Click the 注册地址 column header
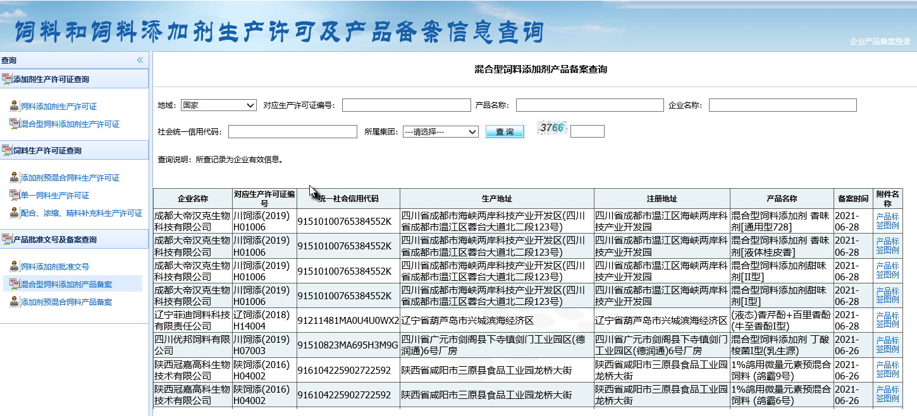The image size is (917, 416). [x=662, y=198]
